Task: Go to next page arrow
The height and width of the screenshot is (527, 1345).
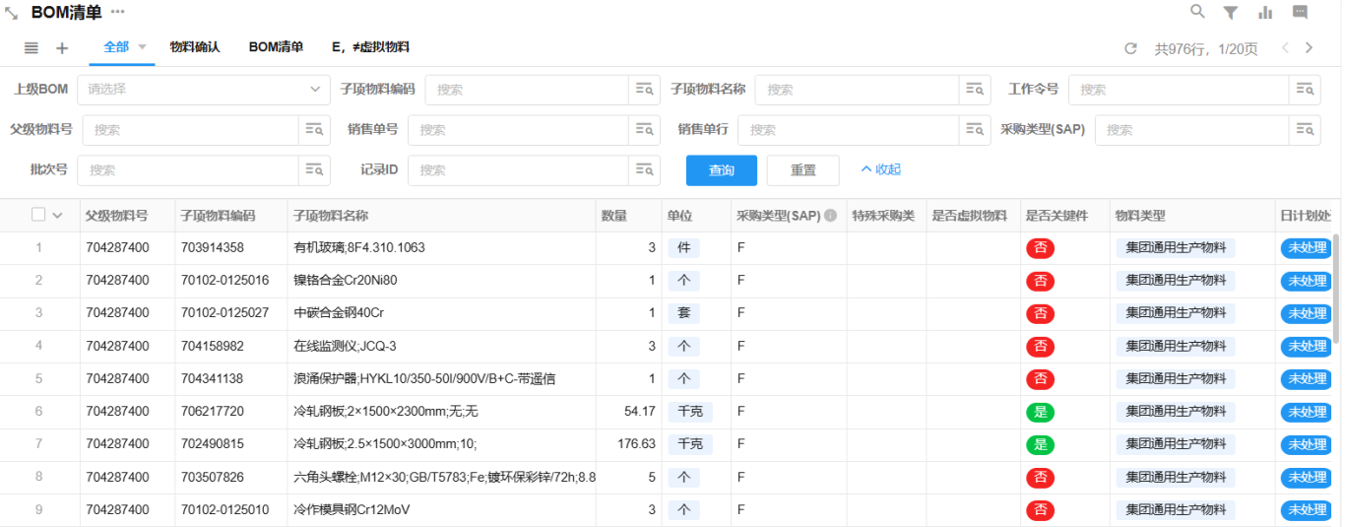Action: (x=1310, y=47)
